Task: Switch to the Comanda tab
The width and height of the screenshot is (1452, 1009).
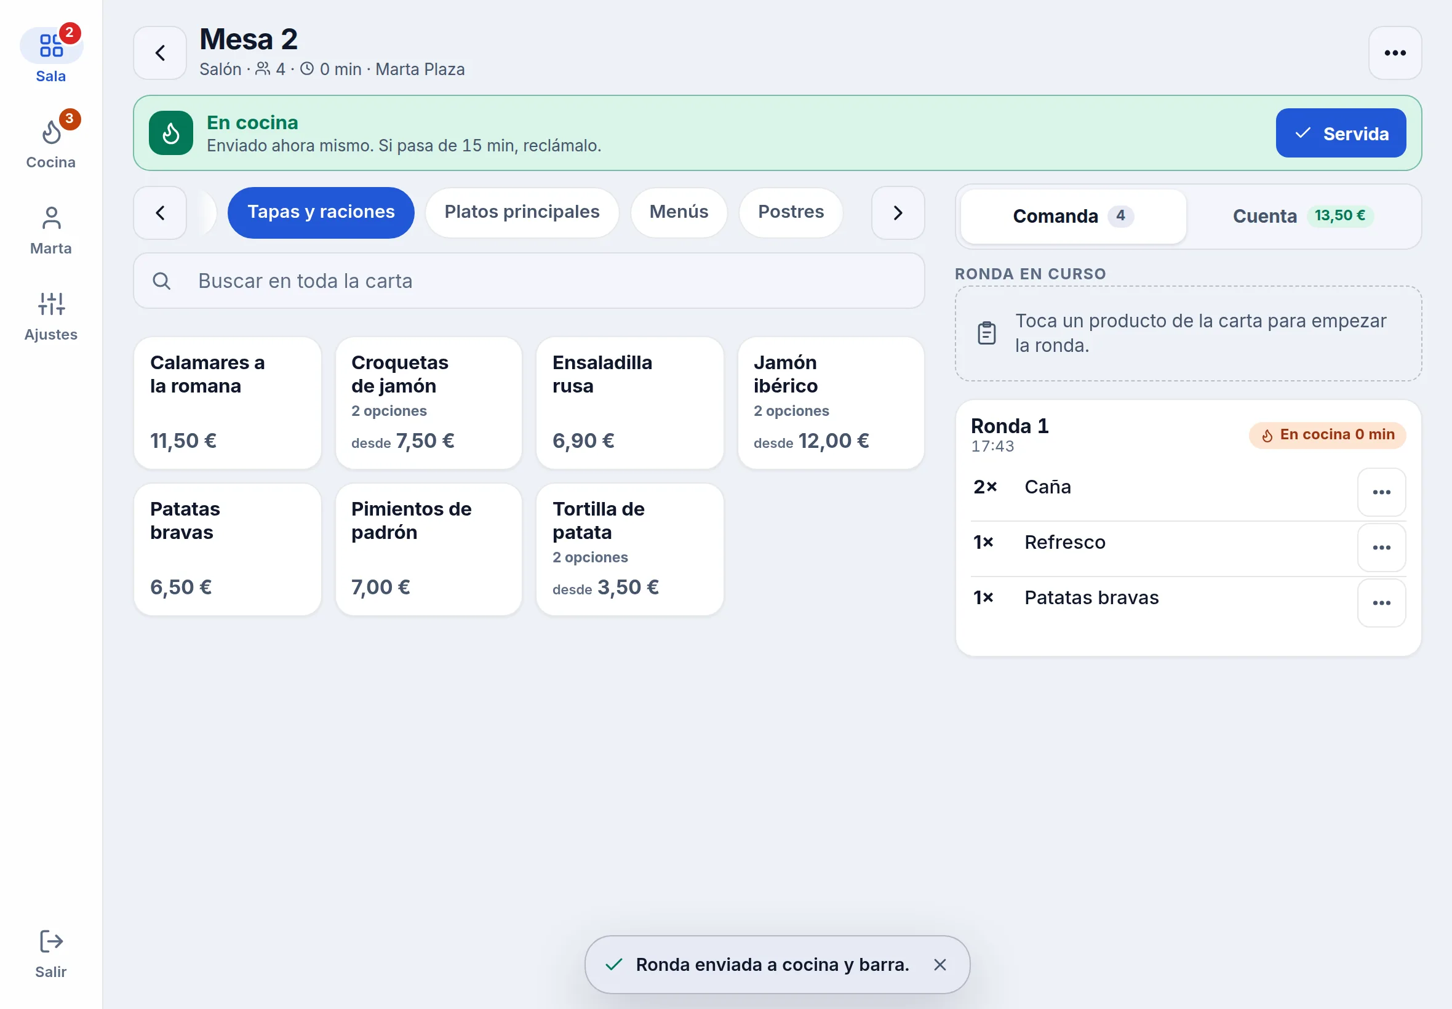Action: [1073, 216]
